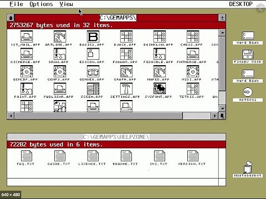Image resolution: width=266 pixels, height=199 pixels.
Task: Select the unlabeled computer terminal application icon
Action: point(126,106)
